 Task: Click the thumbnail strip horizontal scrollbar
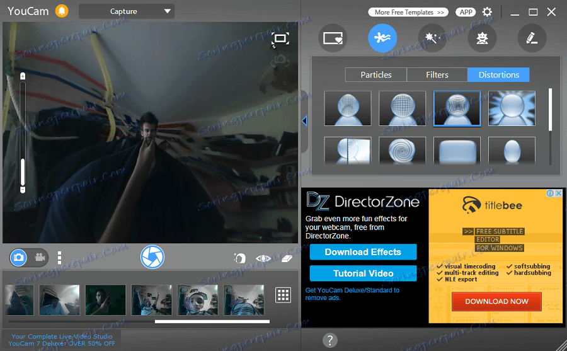click(x=212, y=321)
